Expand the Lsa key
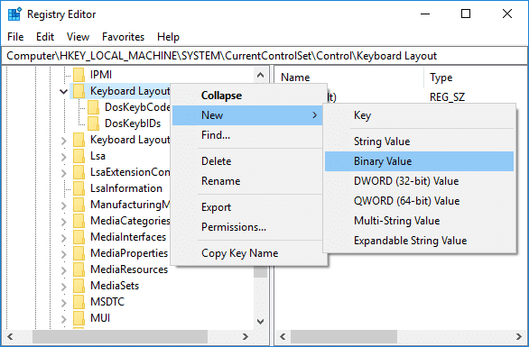529x347 pixels. (x=64, y=156)
